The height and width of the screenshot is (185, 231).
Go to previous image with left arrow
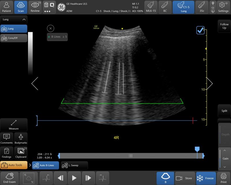coord(35,83)
